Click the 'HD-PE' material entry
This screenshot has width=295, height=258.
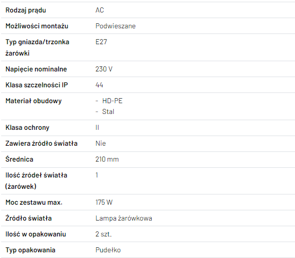point(112,101)
